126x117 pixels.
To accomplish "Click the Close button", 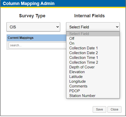I will (x=114, y=109).
